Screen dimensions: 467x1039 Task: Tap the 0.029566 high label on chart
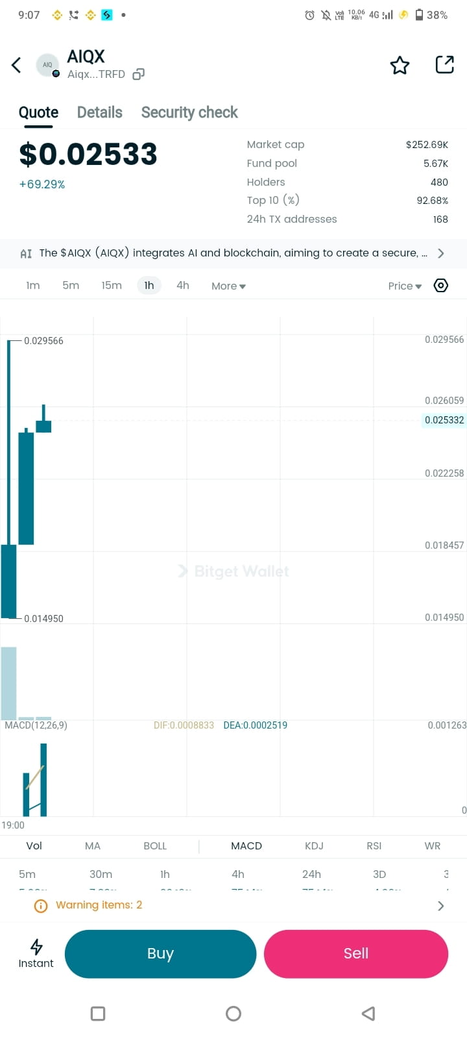(x=43, y=341)
